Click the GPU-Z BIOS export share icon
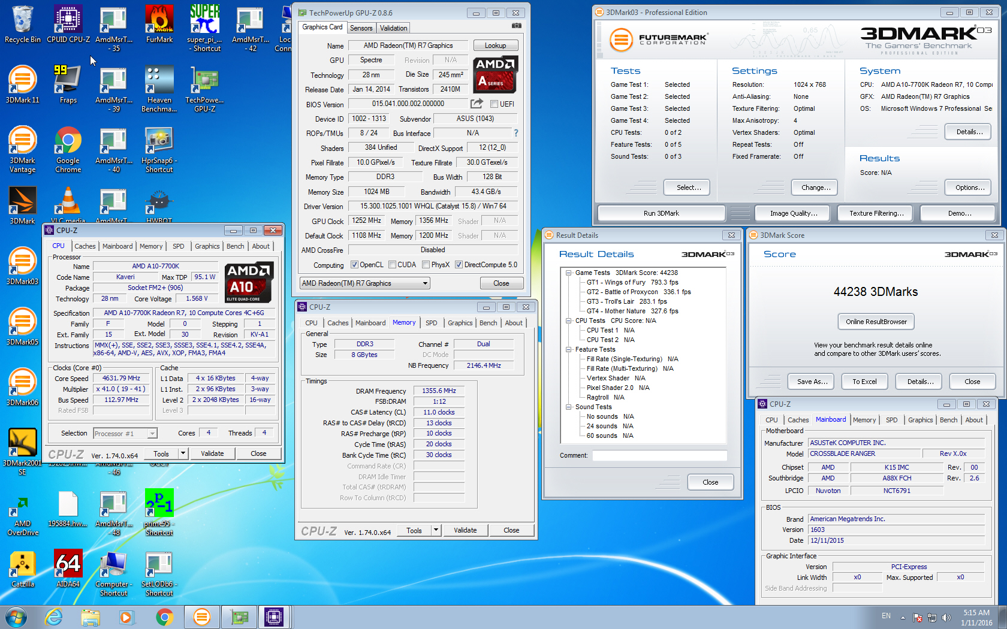Screen dimensions: 1007x629 point(477,104)
